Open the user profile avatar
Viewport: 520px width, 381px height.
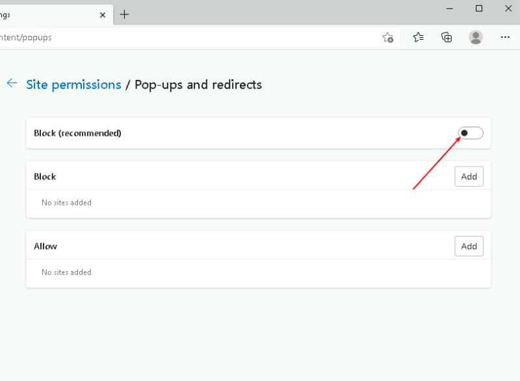476,37
